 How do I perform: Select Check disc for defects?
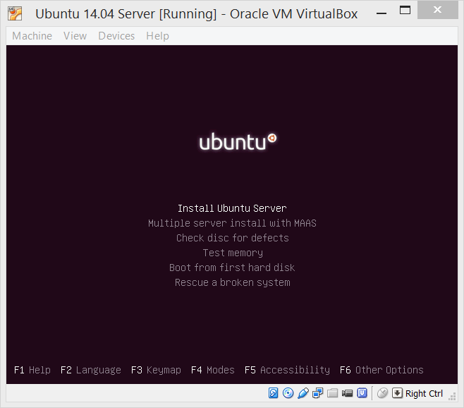[232, 238]
